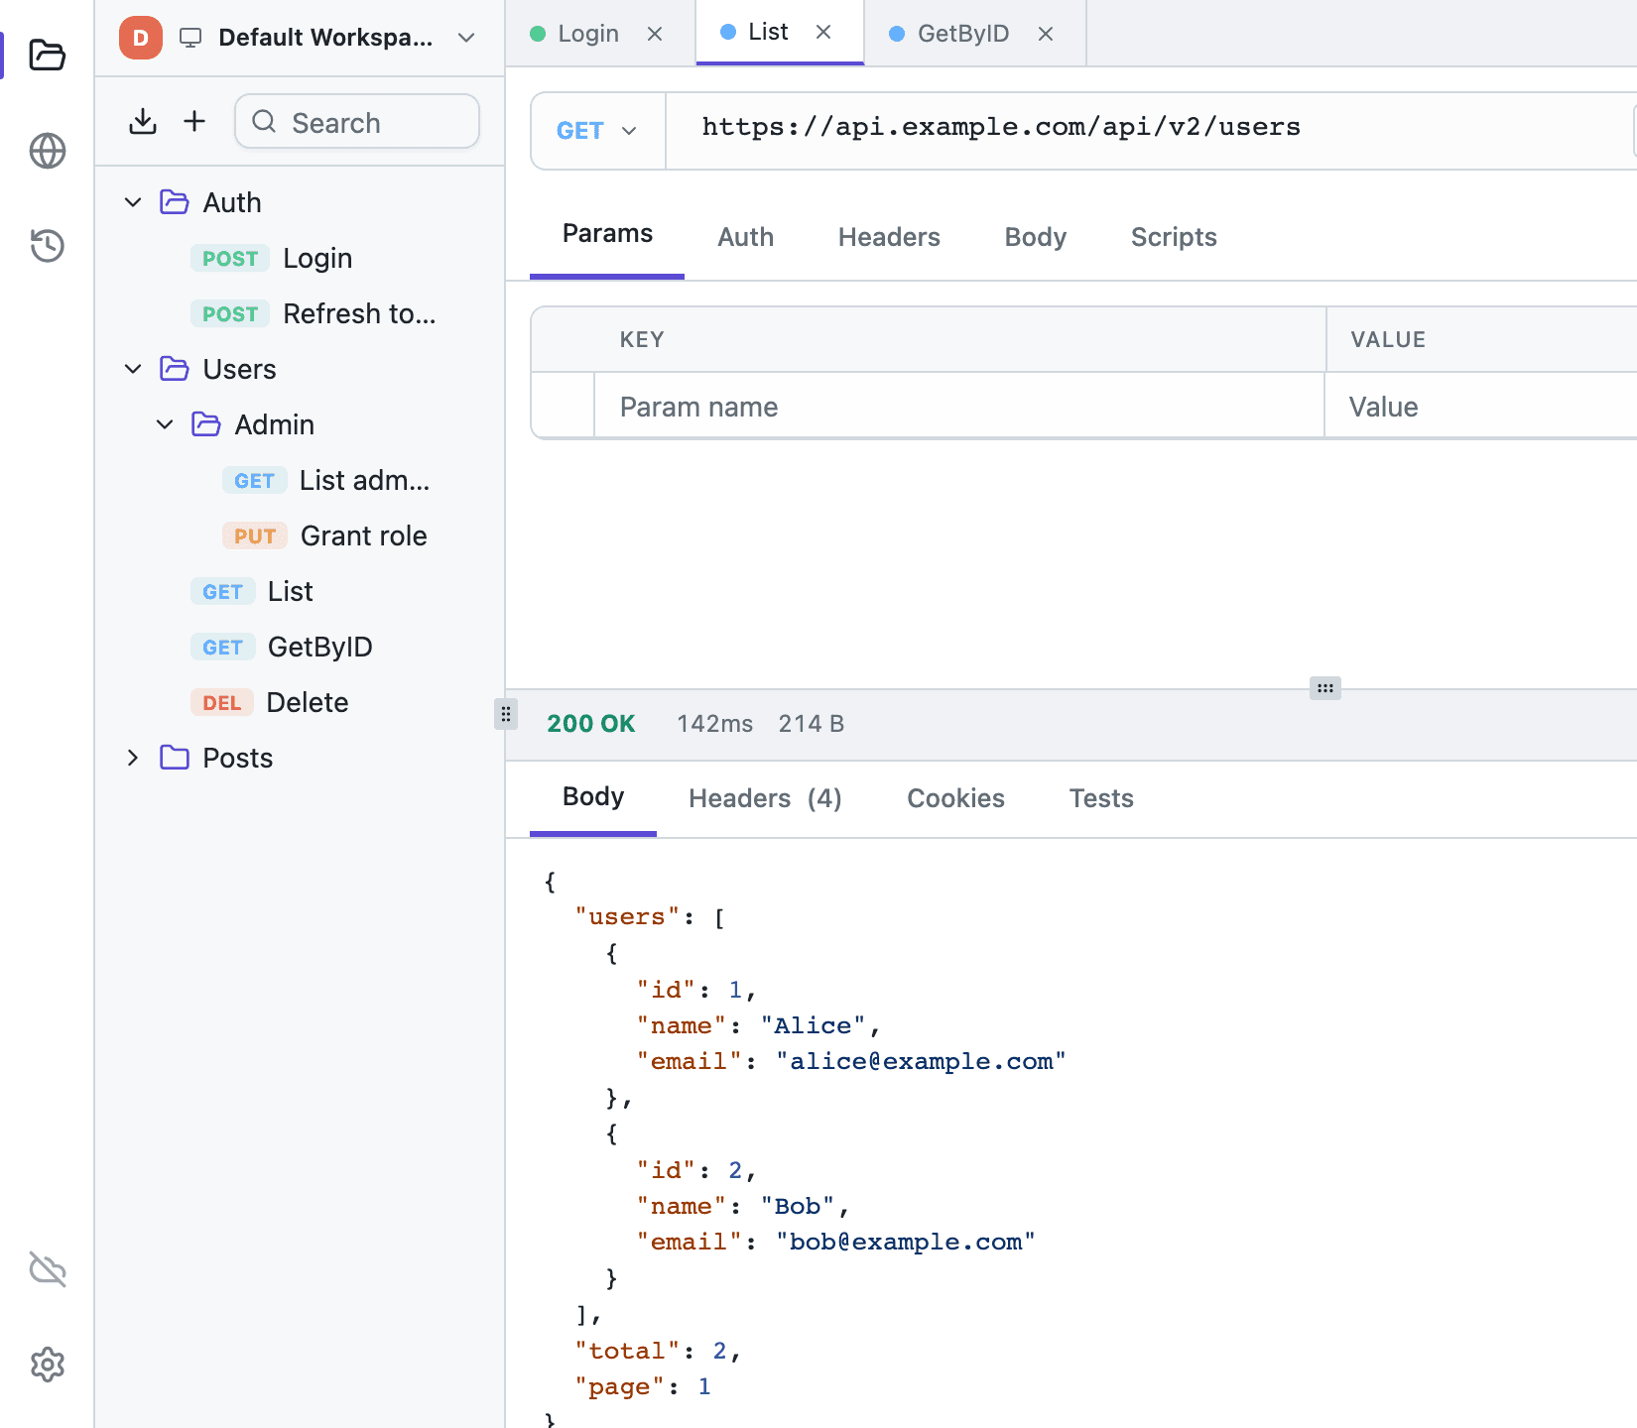Open the GET List admins request
Viewport: 1637px width, 1428px height.
pyautogui.click(x=300, y=480)
